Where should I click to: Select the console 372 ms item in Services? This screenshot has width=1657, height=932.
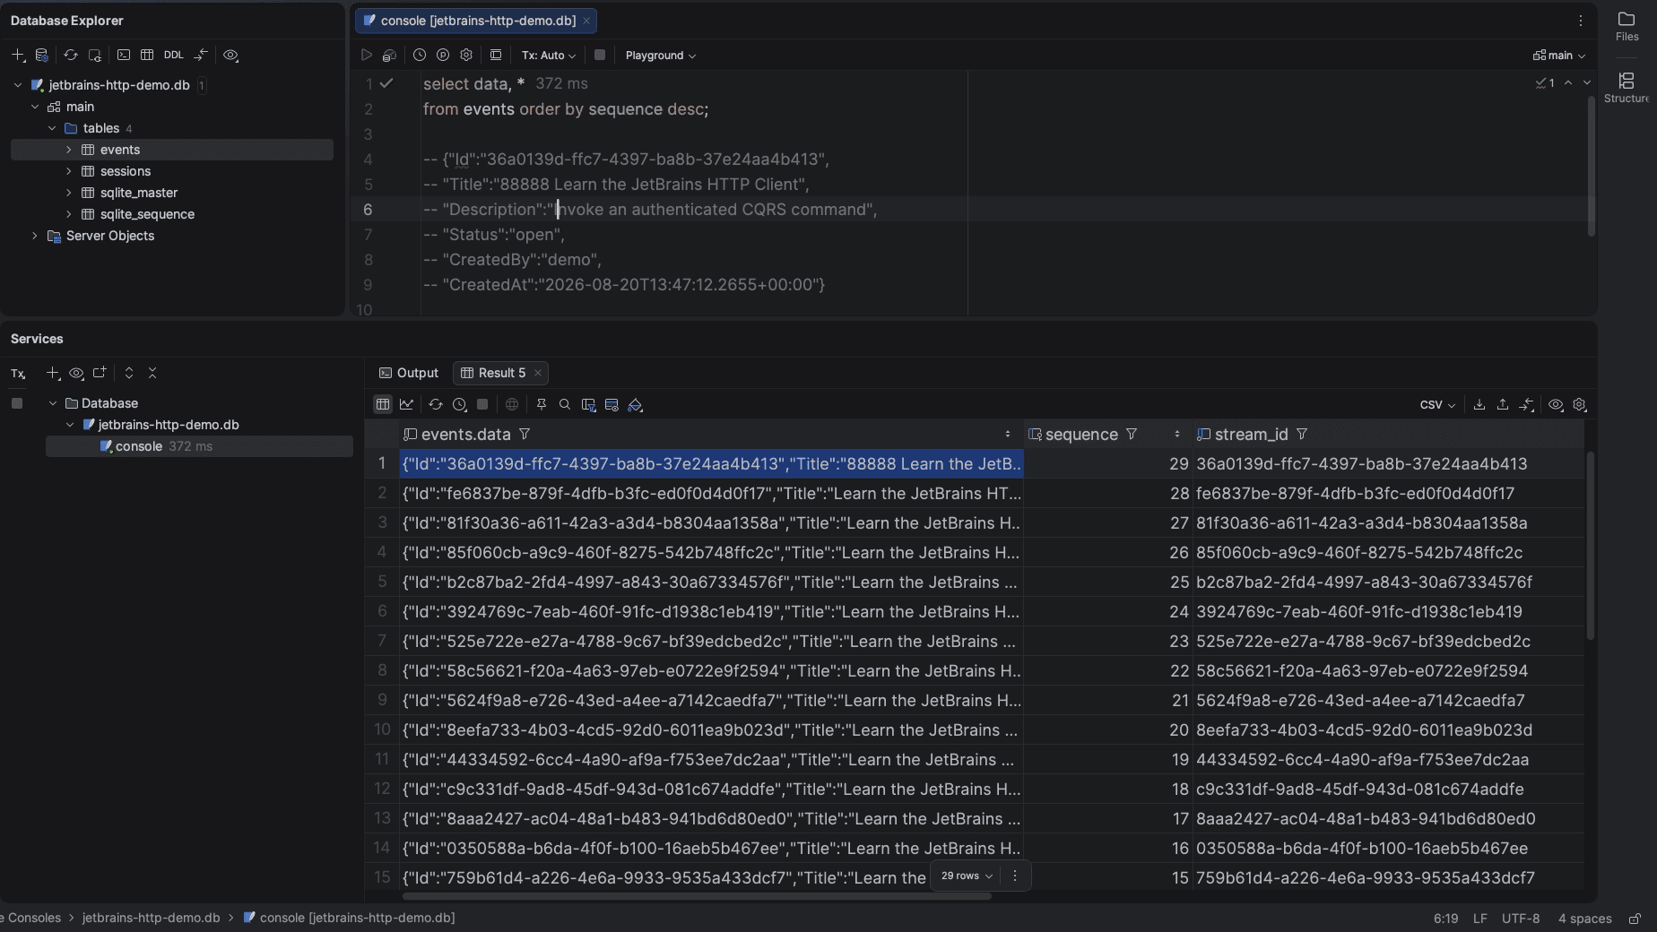pos(199,446)
